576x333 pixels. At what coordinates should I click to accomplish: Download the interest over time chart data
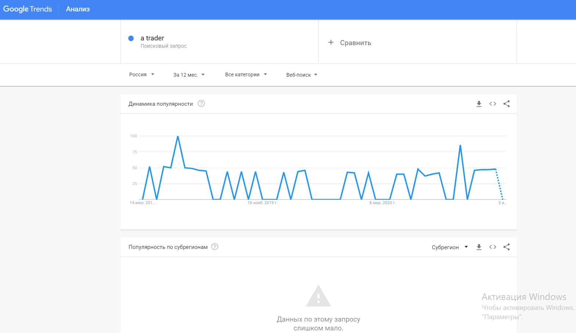tap(479, 104)
